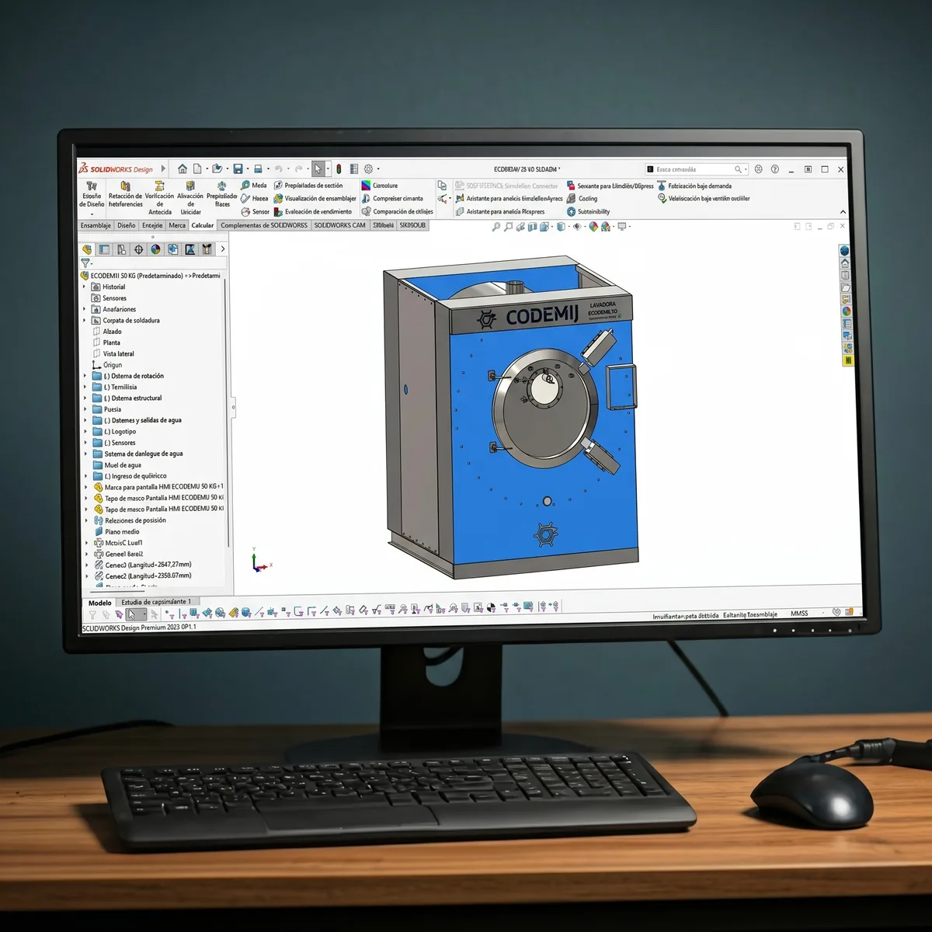
Task: Click the MMSS units in the status bar
Action: pyautogui.click(x=799, y=614)
